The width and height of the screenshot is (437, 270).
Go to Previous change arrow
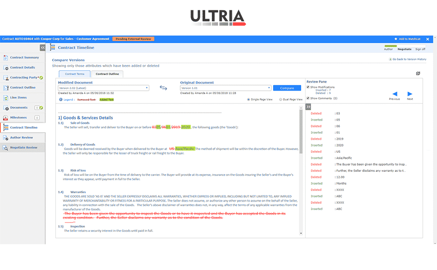point(394,94)
